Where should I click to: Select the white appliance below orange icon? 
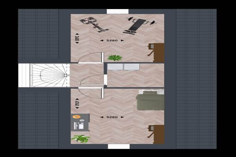click(80, 126)
